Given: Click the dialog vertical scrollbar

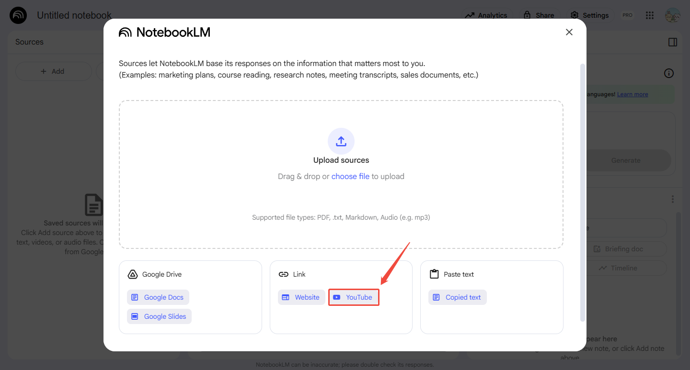Looking at the screenshot, I should tap(583, 191).
